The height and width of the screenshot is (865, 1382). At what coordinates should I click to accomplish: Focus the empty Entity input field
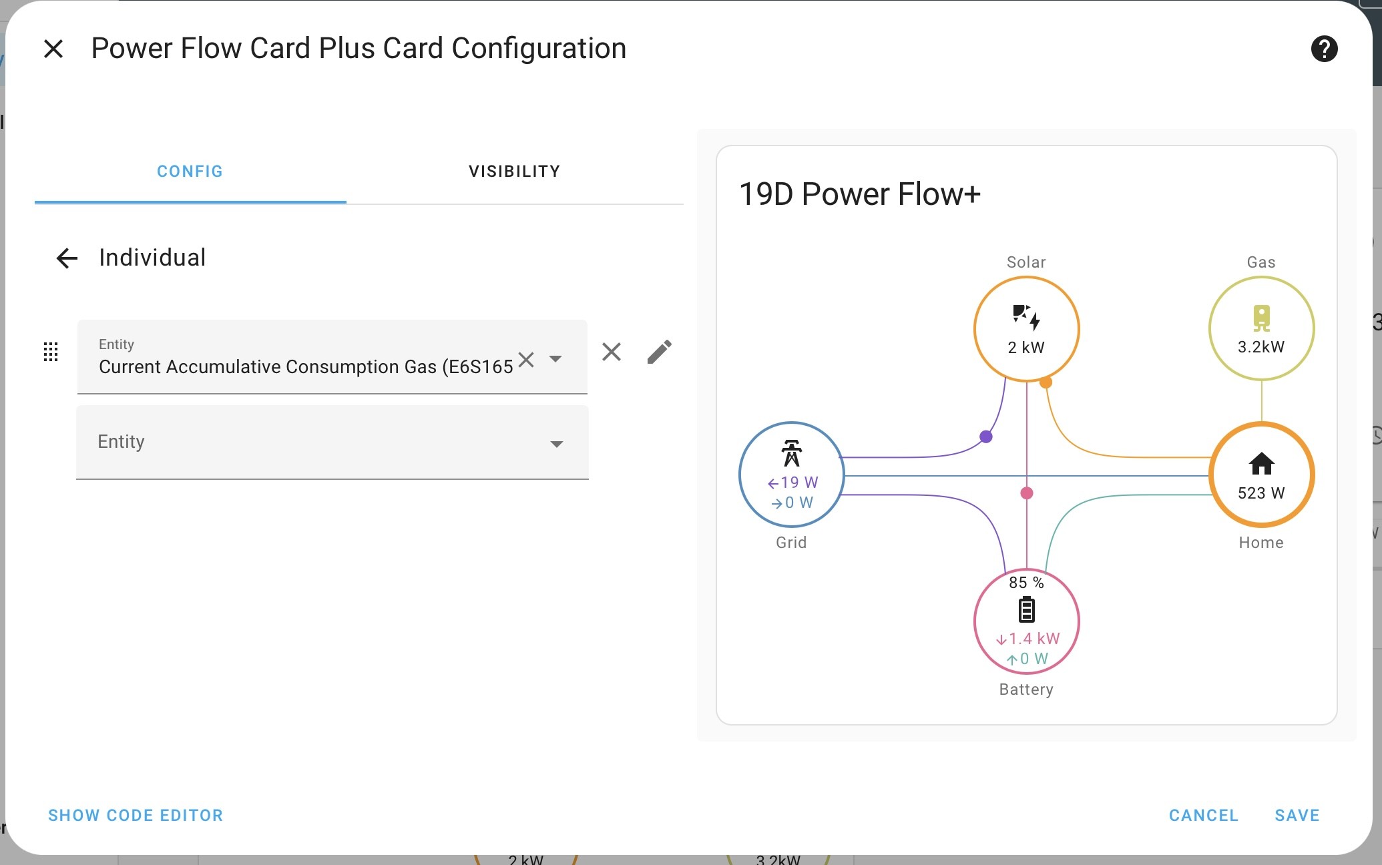(x=332, y=442)
